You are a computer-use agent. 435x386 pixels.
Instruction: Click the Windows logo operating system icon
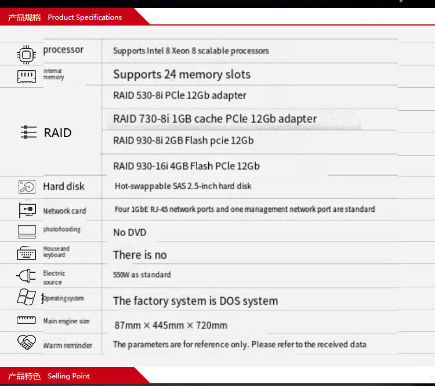(26, 297)
